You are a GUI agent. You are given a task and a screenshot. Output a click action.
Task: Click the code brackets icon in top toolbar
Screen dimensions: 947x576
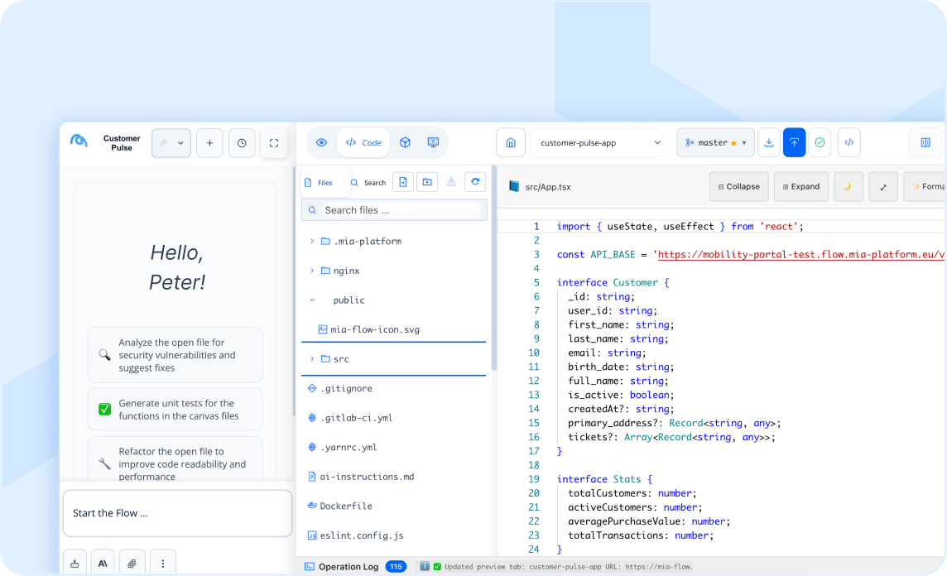coord(849,142)
